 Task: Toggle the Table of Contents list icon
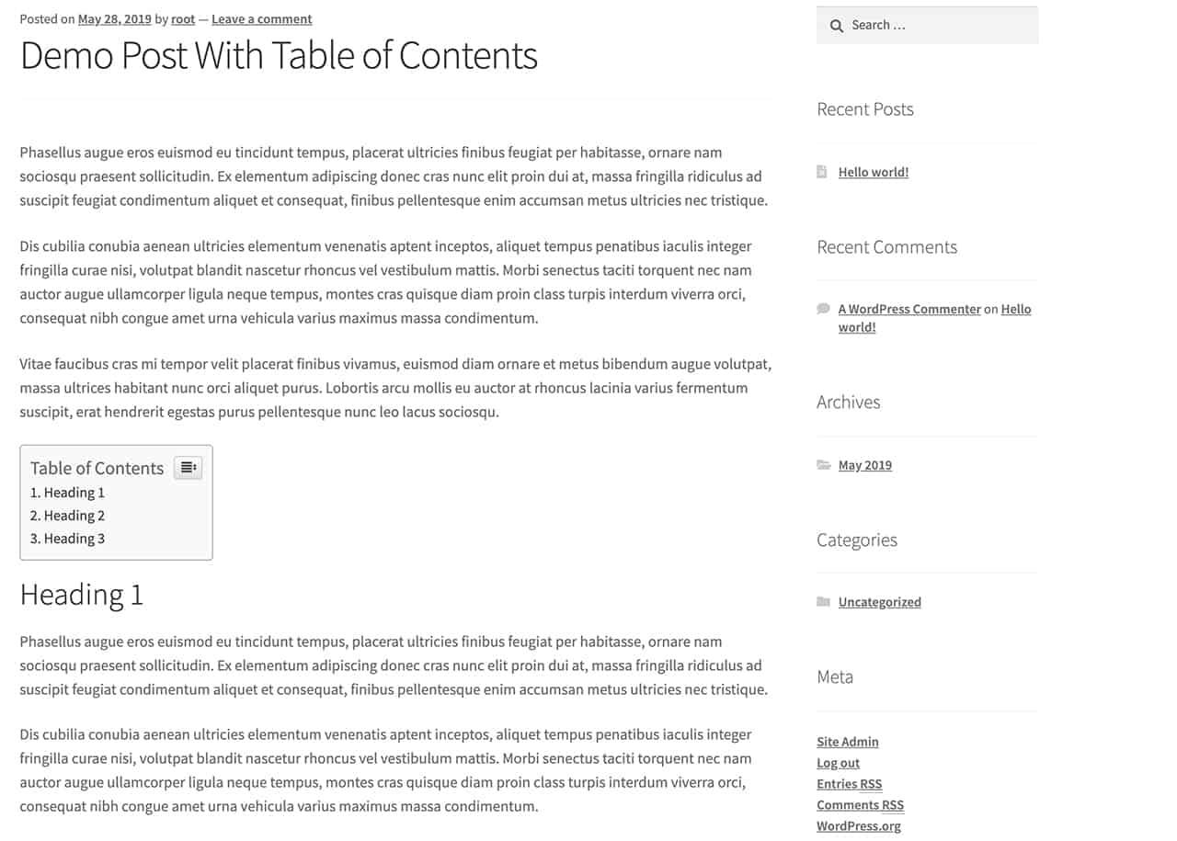tap(188, 468)
